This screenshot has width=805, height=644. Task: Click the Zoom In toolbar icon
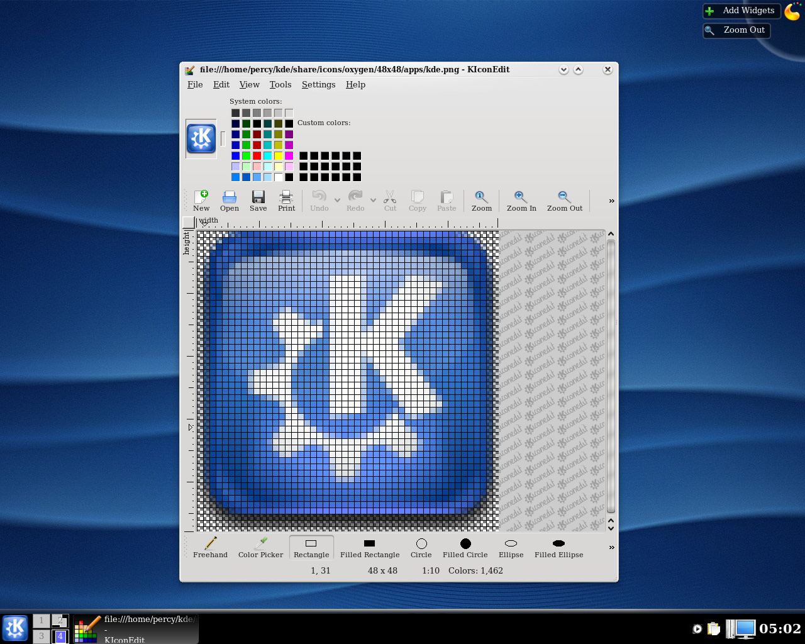click(521, 201)
